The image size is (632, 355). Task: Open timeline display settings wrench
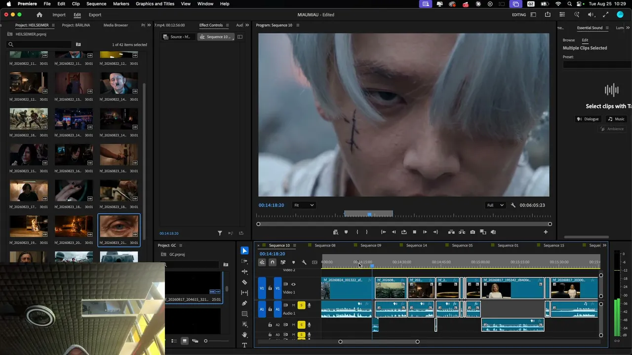304,262
